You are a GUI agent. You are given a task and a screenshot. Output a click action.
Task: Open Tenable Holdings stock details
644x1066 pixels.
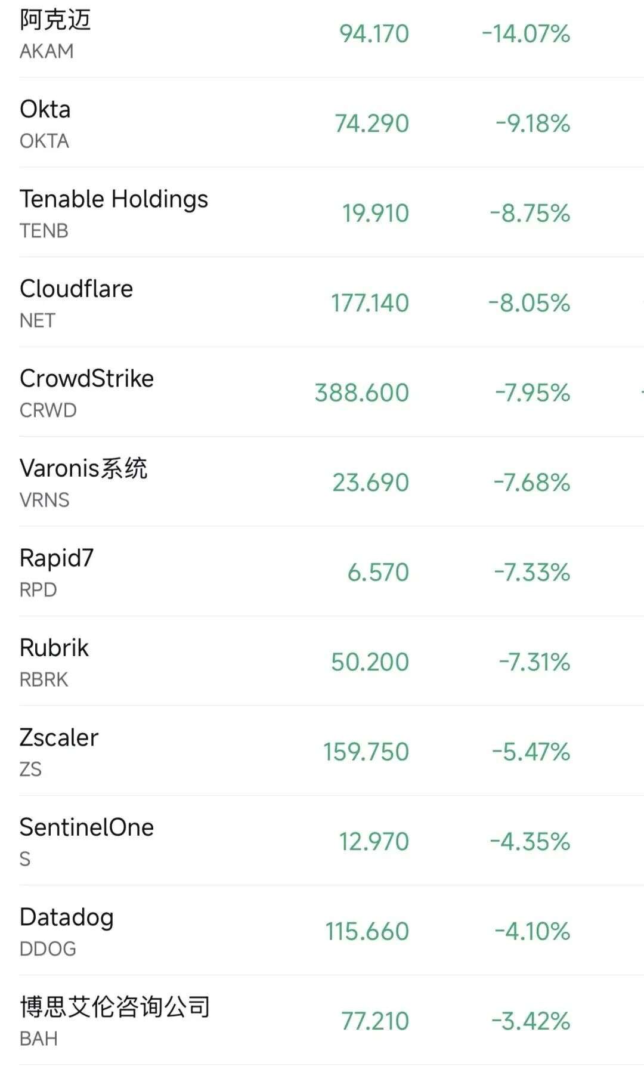[114, 199]
